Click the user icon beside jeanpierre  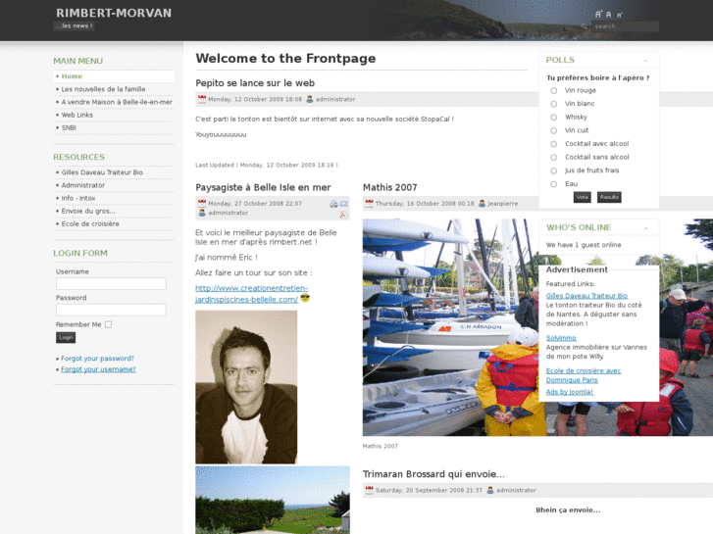coord(482,203)
